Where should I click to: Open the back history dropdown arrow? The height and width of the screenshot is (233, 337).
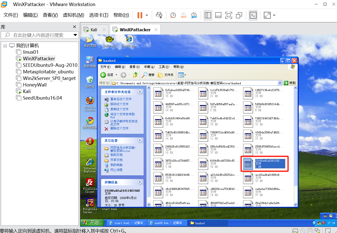(116, 75)
